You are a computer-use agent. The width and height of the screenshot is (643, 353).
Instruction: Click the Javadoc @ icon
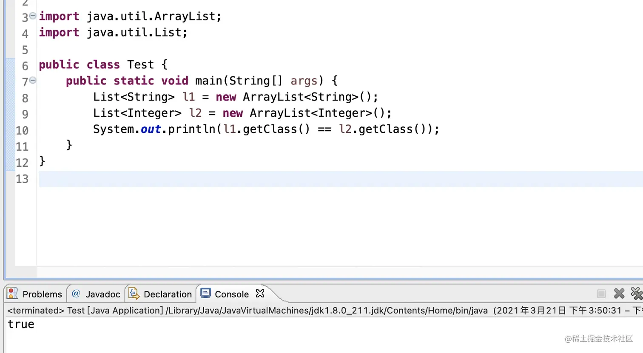click(76, 293)
